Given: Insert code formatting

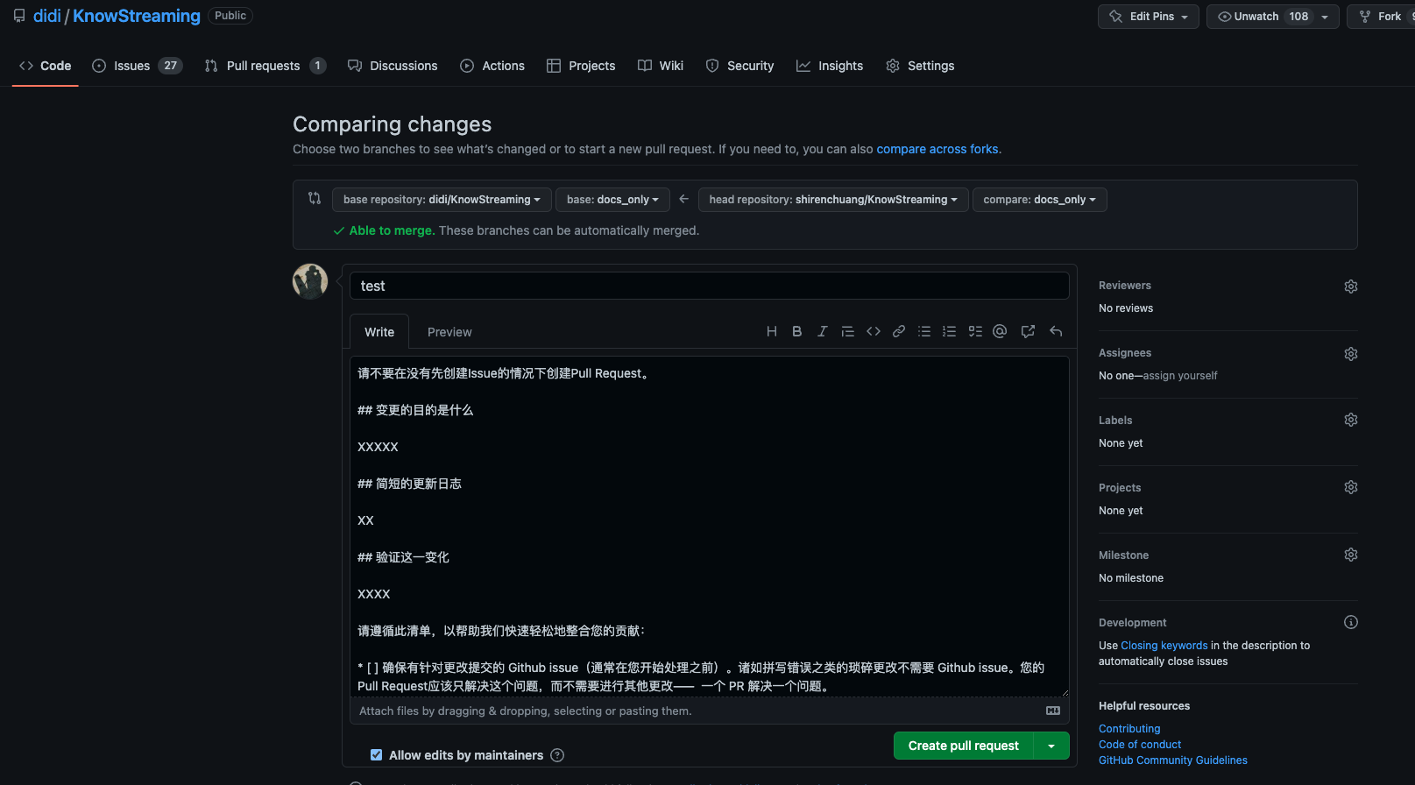Looking at the screenshot, I should click(874, 331).
